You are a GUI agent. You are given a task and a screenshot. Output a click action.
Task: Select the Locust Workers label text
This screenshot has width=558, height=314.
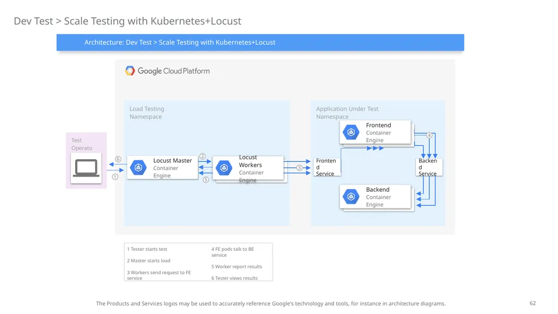click(x=251, y=161)
